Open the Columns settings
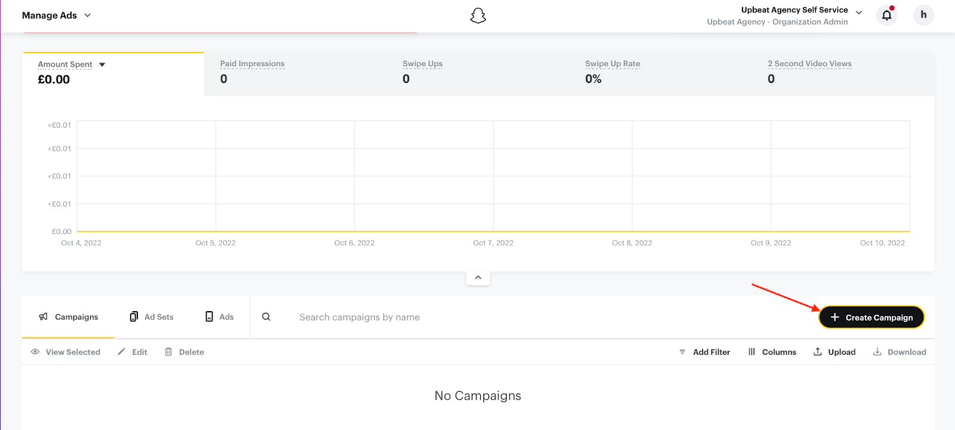The width and height of the screenshot is (955, 430). point(772,352)
